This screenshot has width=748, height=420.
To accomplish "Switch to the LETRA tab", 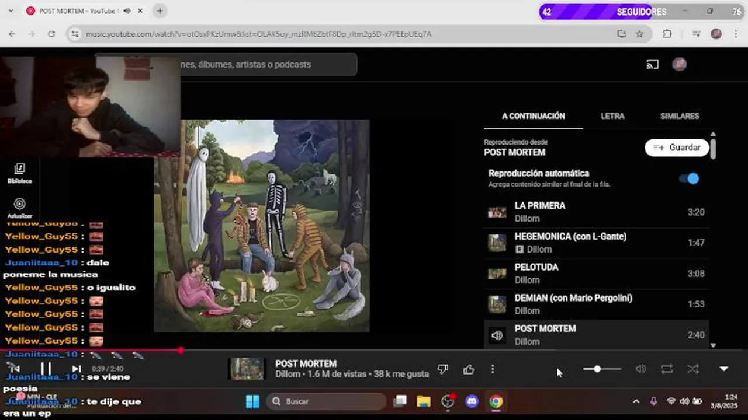I will (612, 116).
